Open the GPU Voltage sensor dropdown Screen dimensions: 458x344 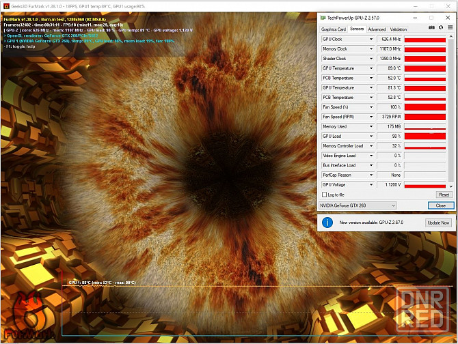click(x=371, y=185)
